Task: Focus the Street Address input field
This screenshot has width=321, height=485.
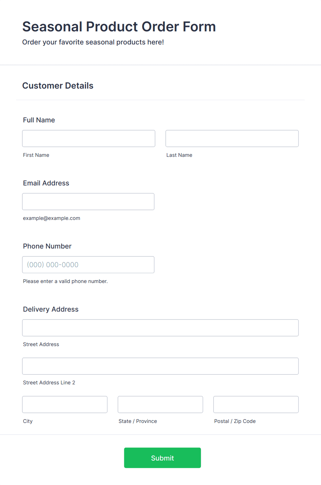Action: point(160,328)
